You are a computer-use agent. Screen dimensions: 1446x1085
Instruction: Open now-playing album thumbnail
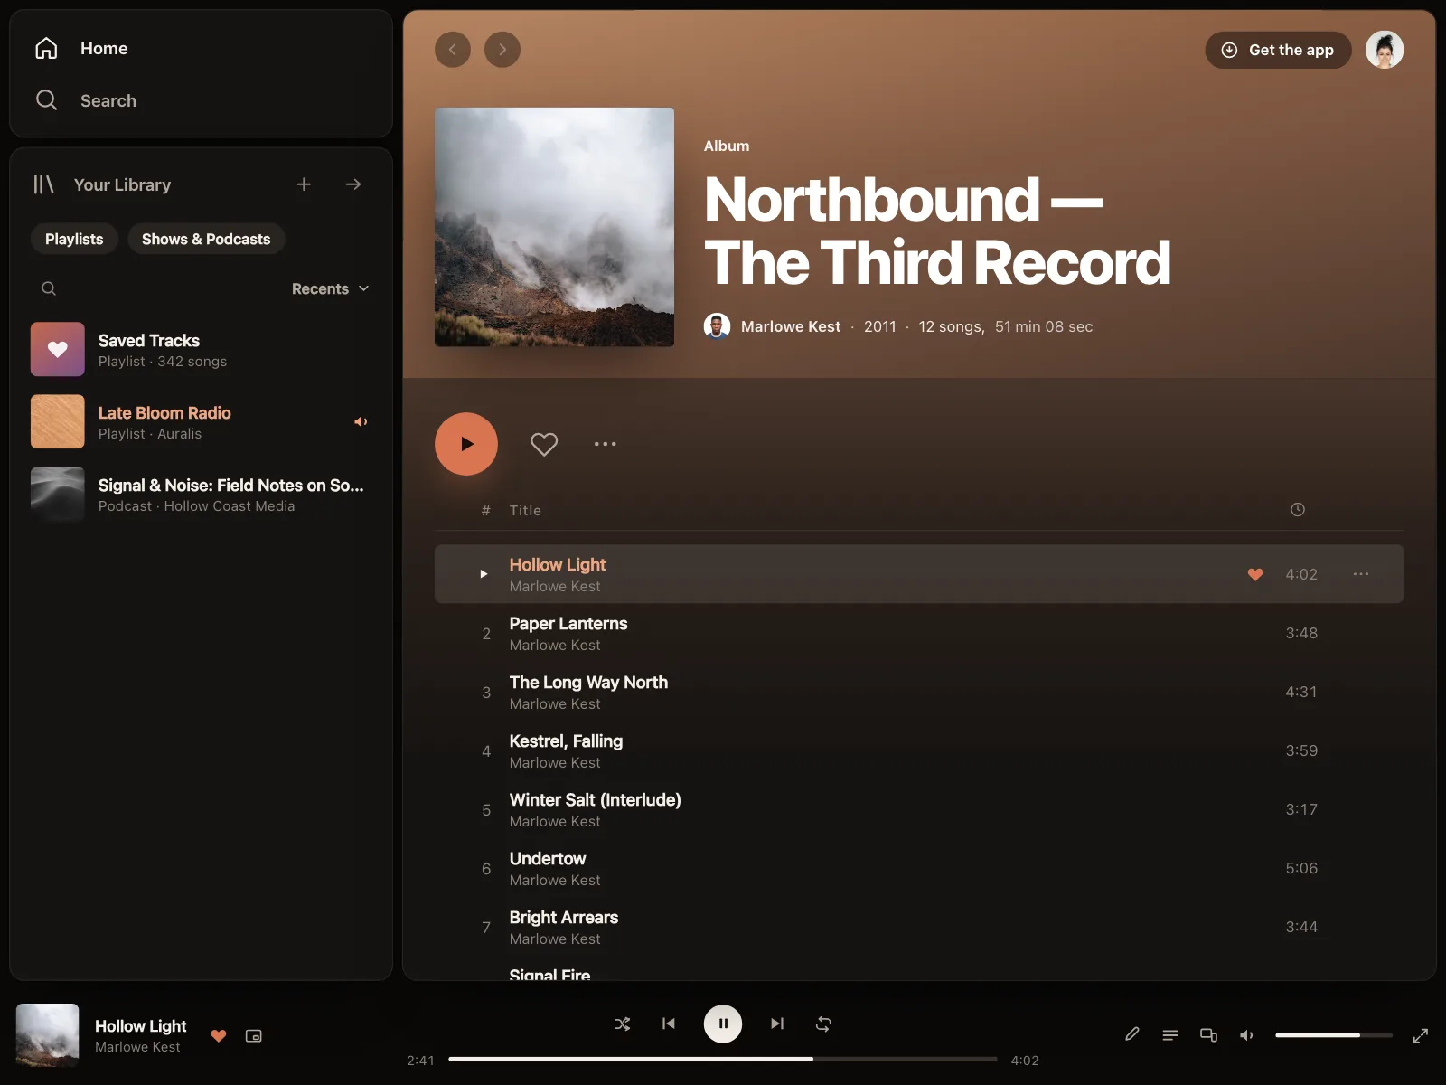pyautogui.click(x=48, y=1035)
